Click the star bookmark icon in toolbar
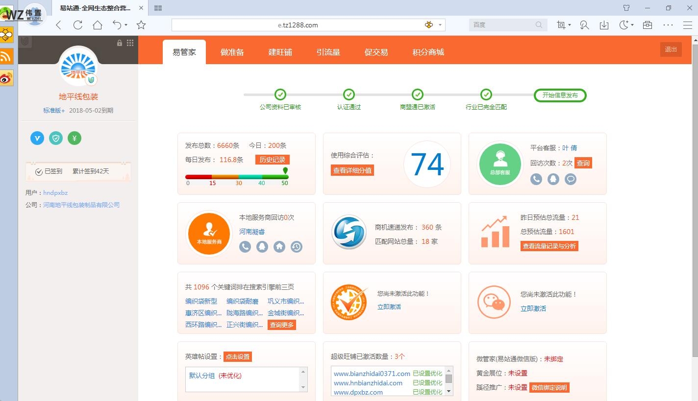This screenshot has width=698, height=401. [x=141, y=25]
